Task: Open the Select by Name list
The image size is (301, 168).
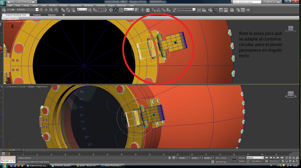Action: click(x=95, y=10)
